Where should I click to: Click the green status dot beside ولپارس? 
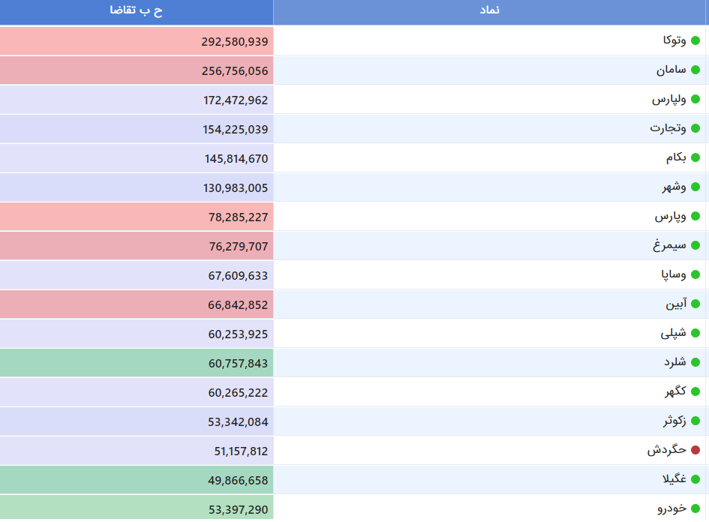pos(695,99)
